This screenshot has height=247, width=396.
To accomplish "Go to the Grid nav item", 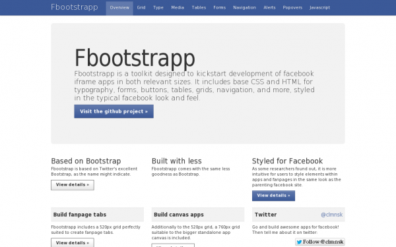I will 141,8.
